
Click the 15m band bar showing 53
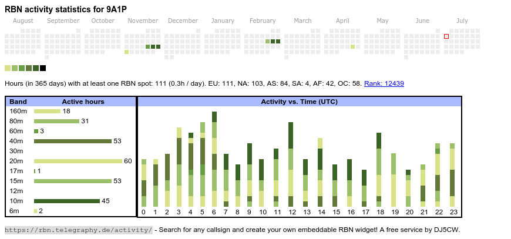click(x=72, y=181)
